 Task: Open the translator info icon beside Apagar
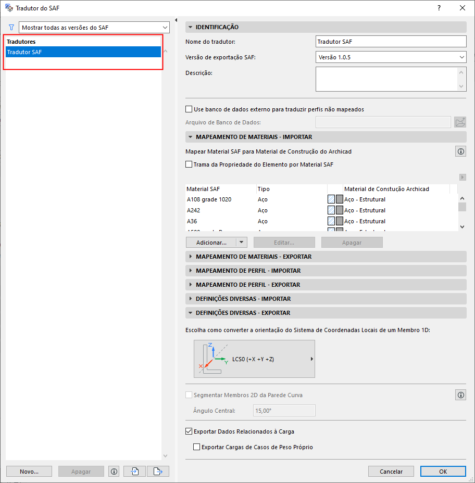tap(114, 472)
